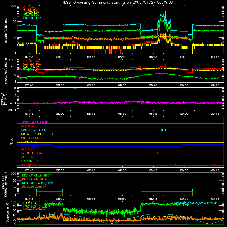Click the Absolute geomagnetic latitude label
This screenshot has width=227, height=227.
point(196,203)
